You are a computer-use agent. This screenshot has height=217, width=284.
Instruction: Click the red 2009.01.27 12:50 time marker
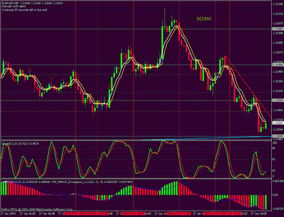coord(215,214)
